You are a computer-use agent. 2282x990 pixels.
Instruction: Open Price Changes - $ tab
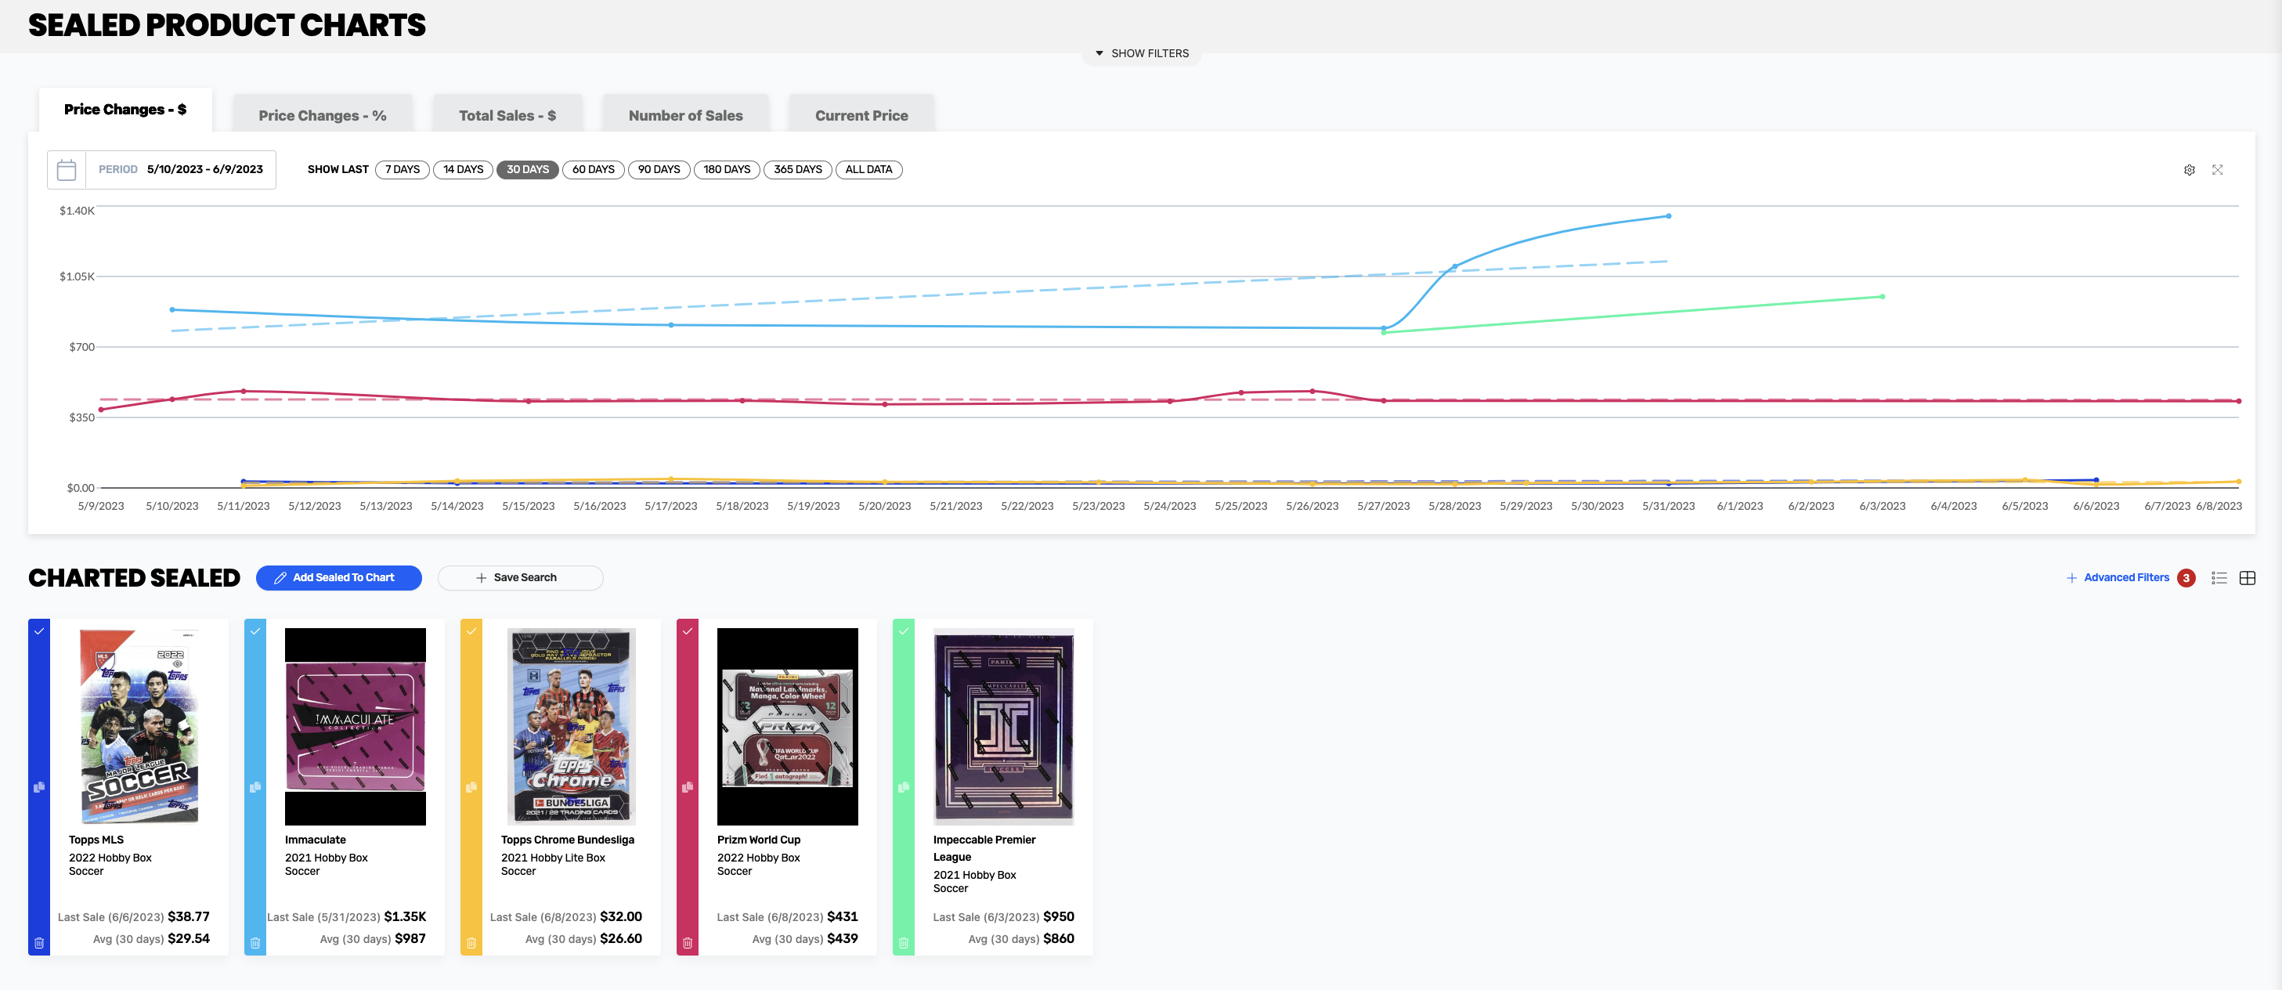[125, 110]
